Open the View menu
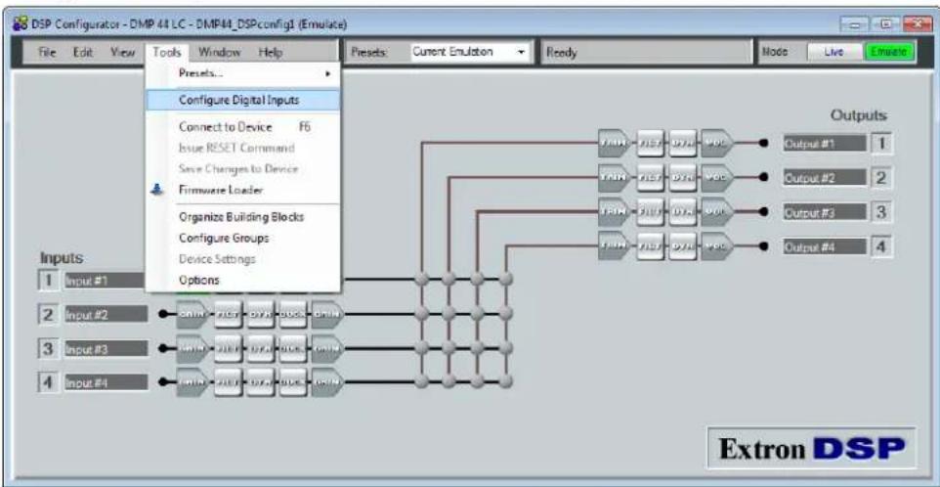Screen dimensions: 940x487 tap(122, 52)
